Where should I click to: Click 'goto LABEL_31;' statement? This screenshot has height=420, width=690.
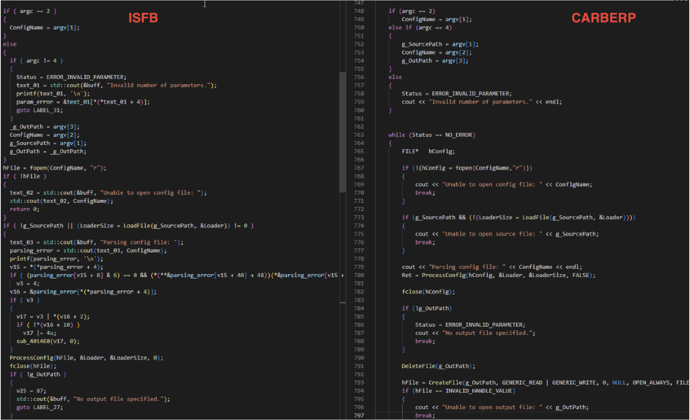(40, 110)
